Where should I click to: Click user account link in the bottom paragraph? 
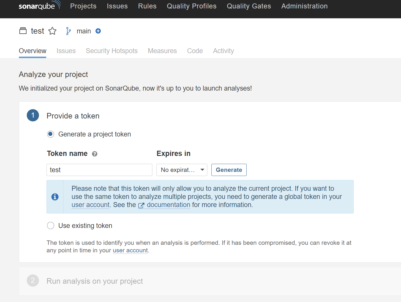point(130,250)
